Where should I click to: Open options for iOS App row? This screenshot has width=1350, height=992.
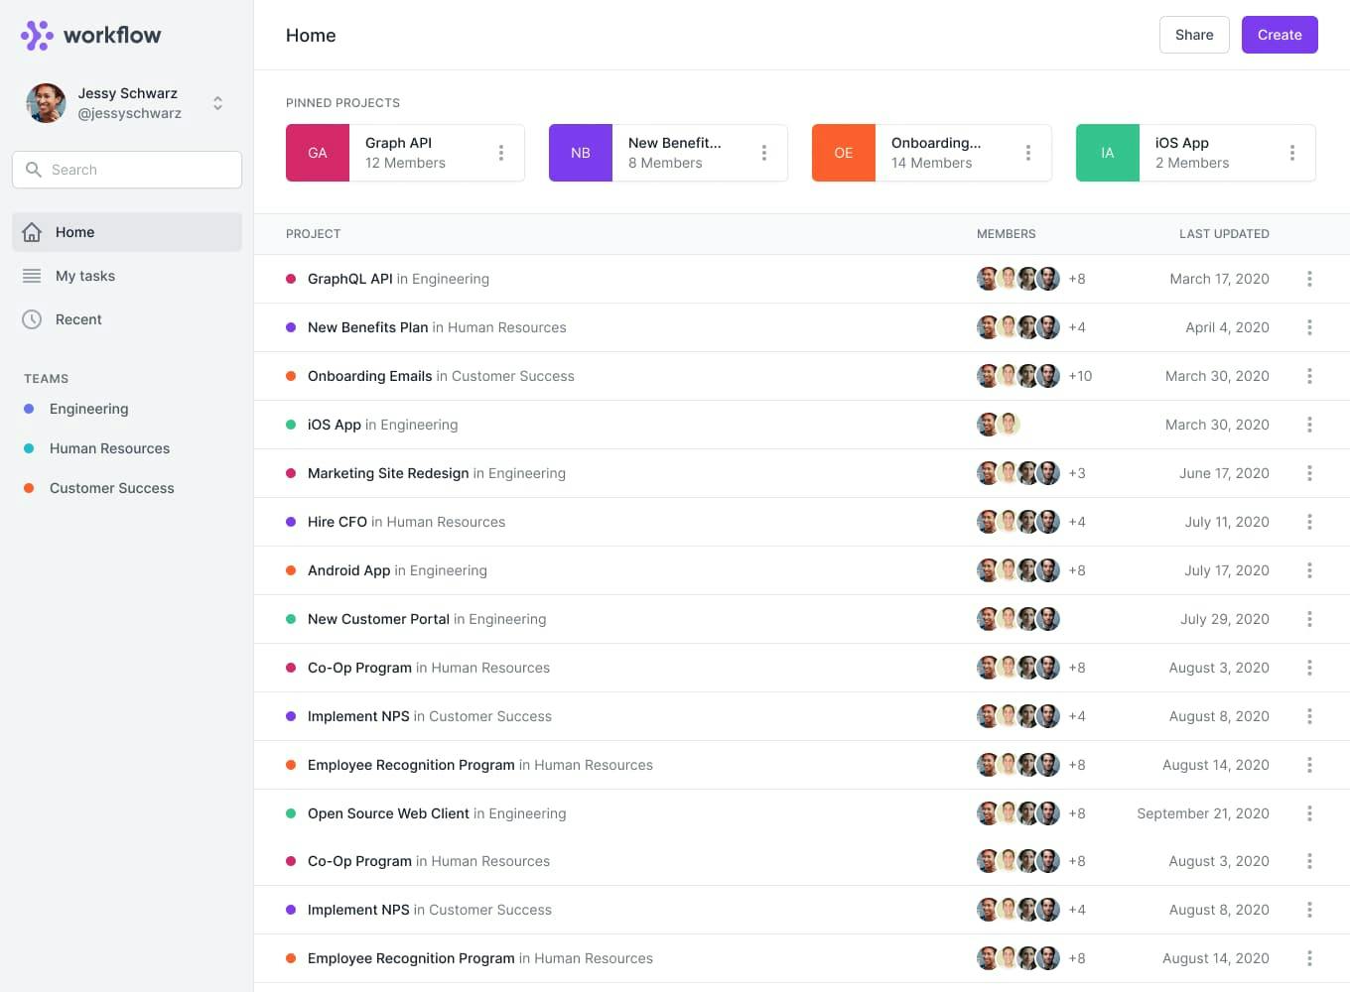[x=1309, y=425]
